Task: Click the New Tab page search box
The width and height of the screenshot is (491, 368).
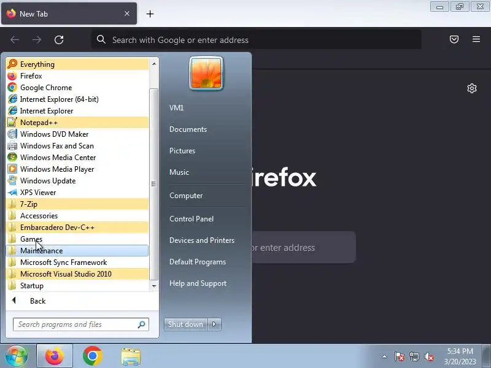Action: pos(304,248)
